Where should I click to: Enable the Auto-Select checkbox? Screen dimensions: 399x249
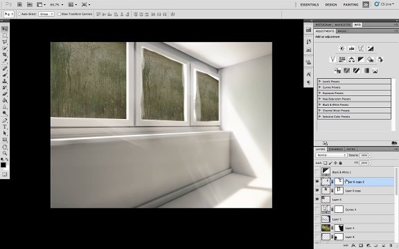coord(19,15)
